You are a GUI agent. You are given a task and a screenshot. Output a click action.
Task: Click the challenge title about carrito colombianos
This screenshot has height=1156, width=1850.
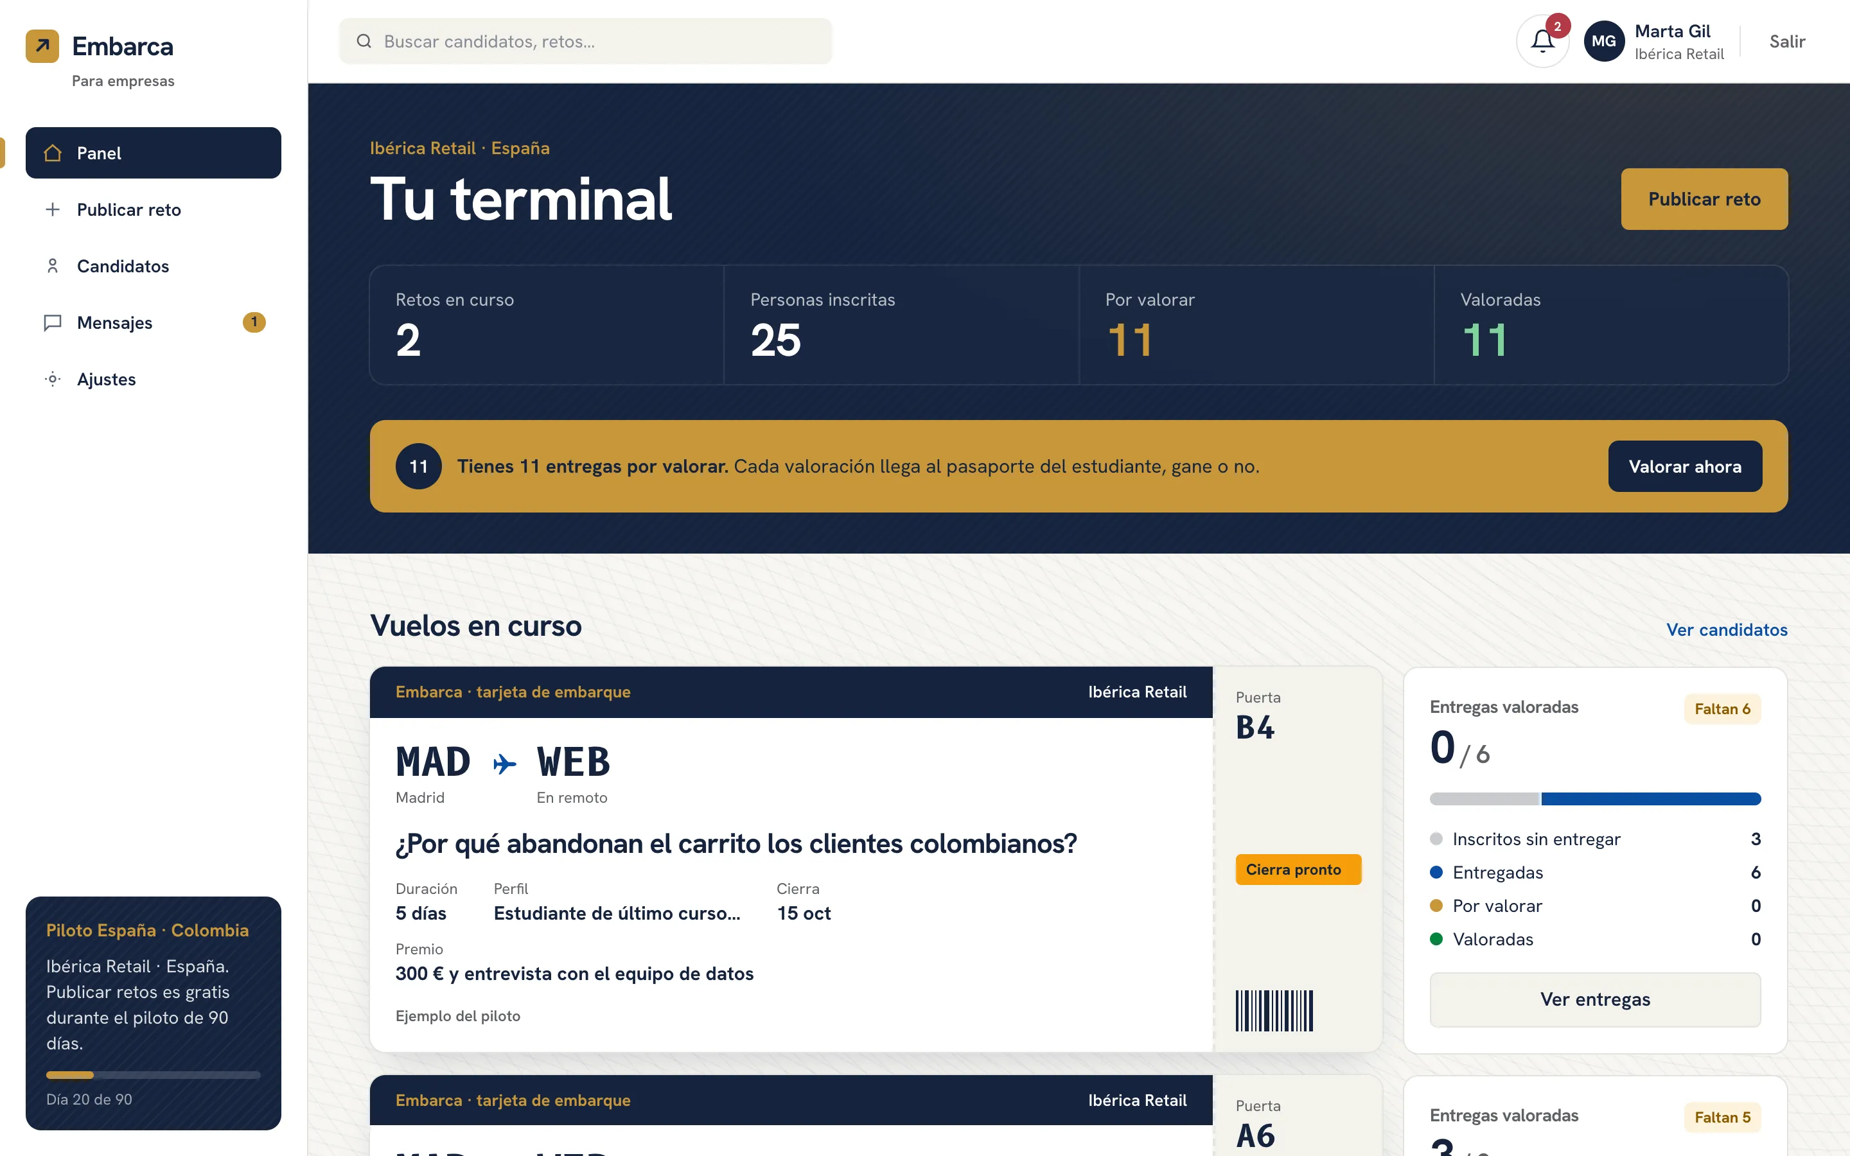pyautogui.click(x=736, y=843)
